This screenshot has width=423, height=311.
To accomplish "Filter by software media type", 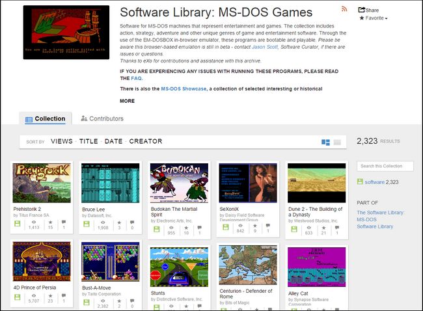I will (374, 182).
